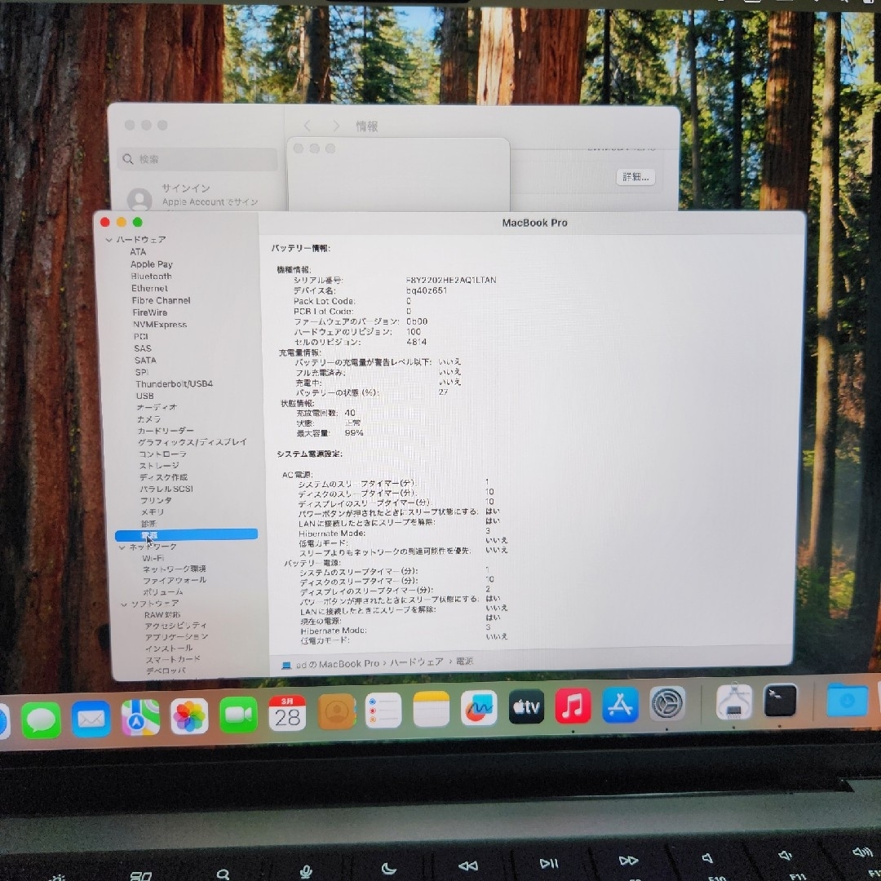Open Reminders from the Dock
Viewport: 881px width, 881px height.
[x=383, y=711]
